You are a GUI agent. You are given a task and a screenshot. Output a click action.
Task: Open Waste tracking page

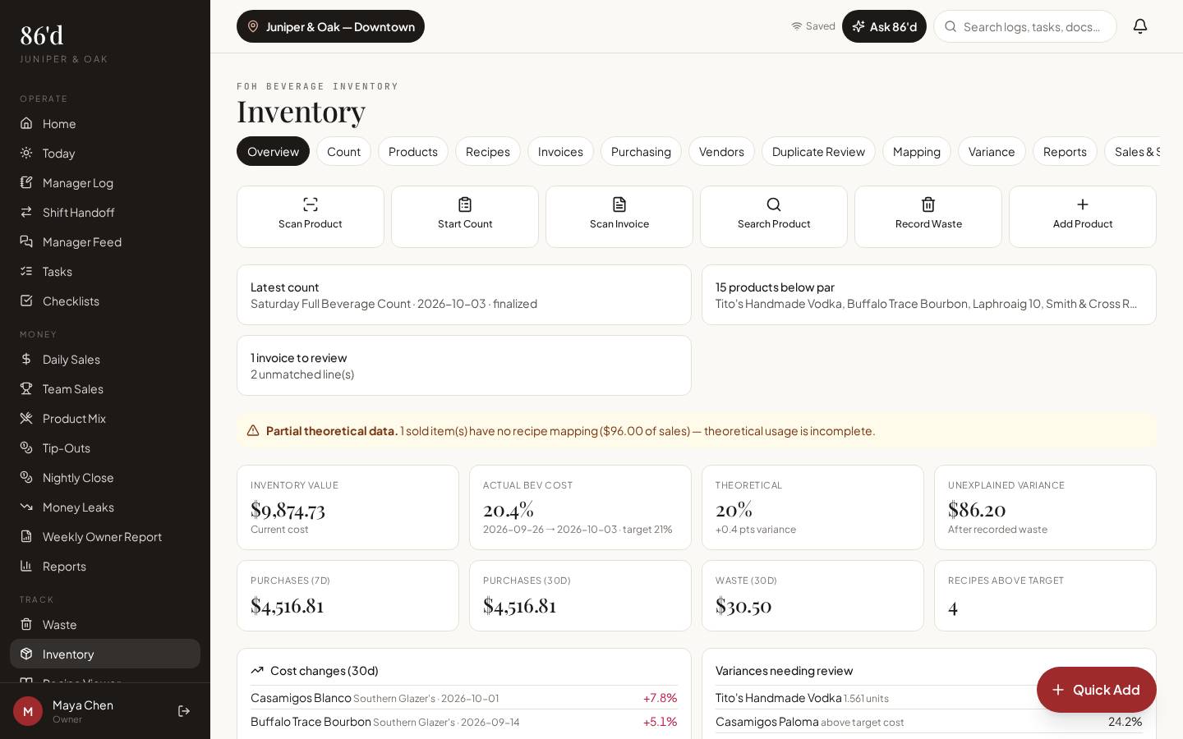click(x=105, y=624)
